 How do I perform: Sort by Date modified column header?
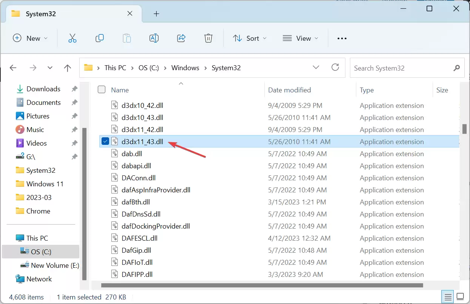pyautogui.click(x=290, y=90)
